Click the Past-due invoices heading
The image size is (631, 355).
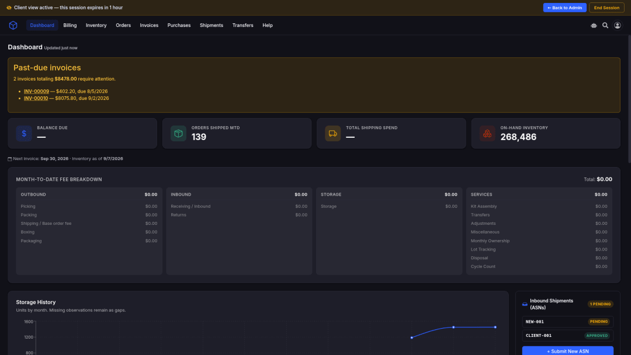[x=47, y=68]
